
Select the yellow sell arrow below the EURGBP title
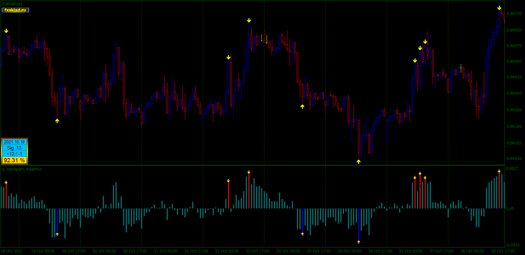(6, 31)
